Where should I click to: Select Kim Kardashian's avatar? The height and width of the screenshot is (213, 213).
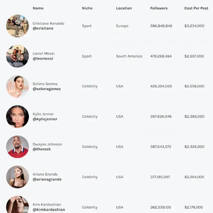[17, 205]
